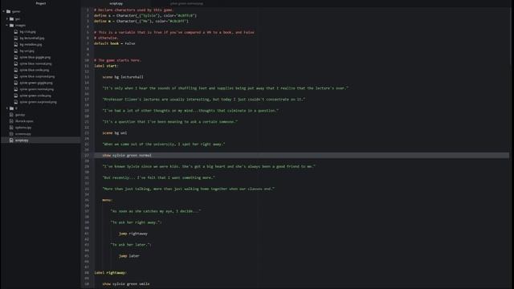Image resolution: width=514 pixels, height=289 pixels.
Task: Click icon beside sylvie green giggle.png
Action: (x=16, y=83)
